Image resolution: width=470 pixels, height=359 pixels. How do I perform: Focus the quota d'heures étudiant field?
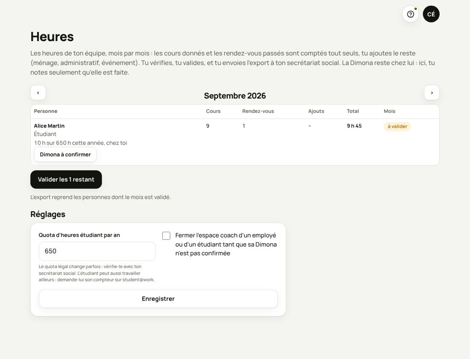point(97,251)
